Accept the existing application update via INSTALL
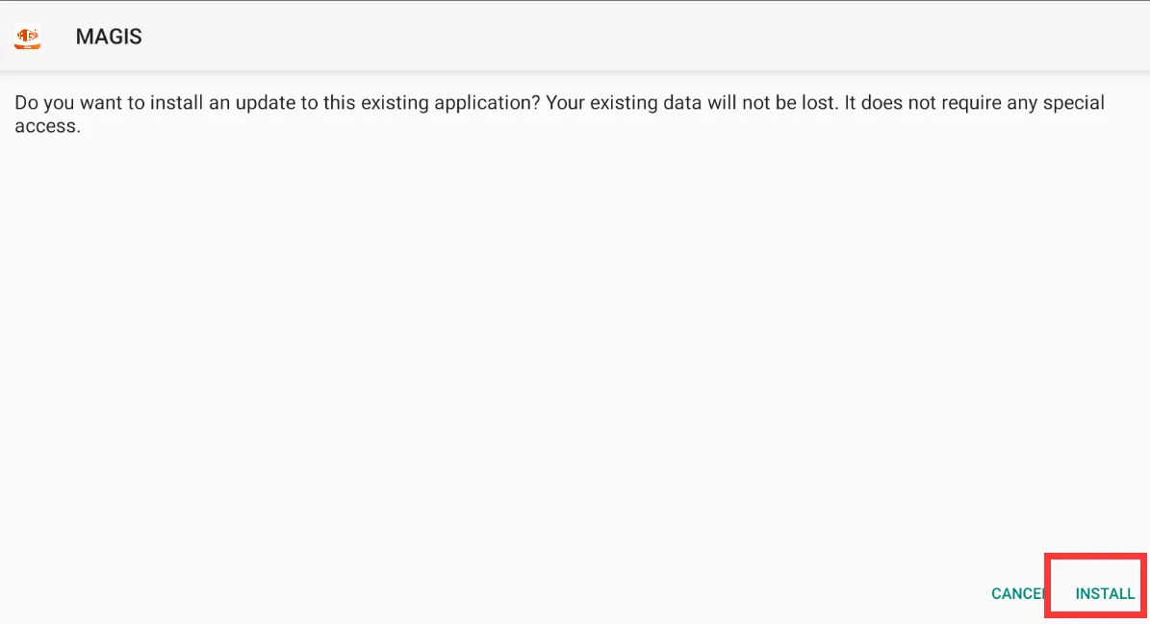This screenshot has height=624, width=1150. point(1105,594)
